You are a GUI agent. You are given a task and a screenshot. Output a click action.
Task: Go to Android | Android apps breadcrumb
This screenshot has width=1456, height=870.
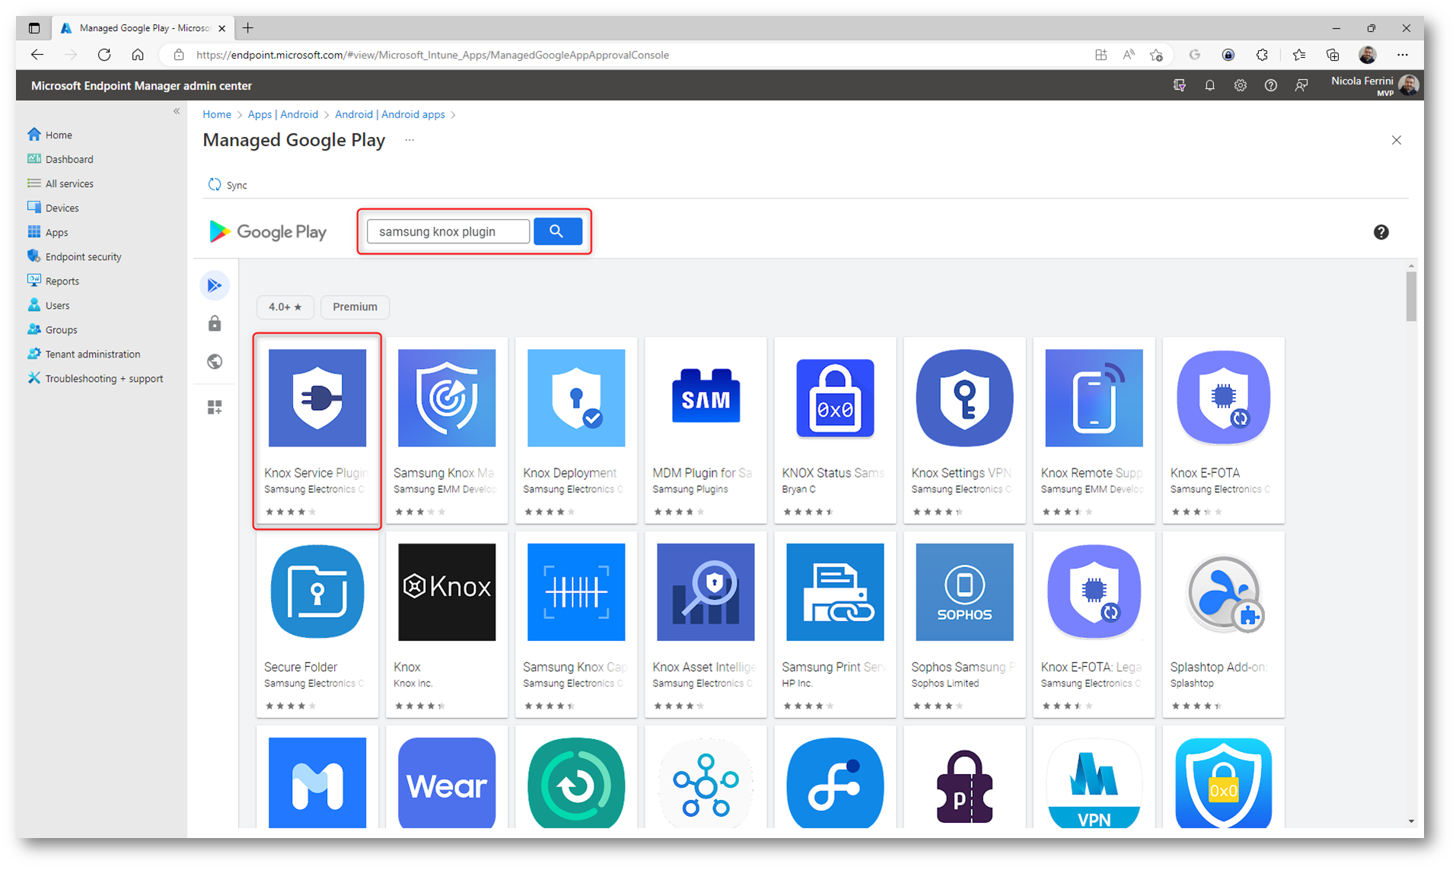390,114
